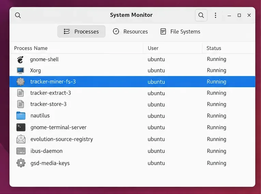Click the Running status of tracker-extract-3
Image resolution: width=261 pixels, height=194 pixels.
216,93
